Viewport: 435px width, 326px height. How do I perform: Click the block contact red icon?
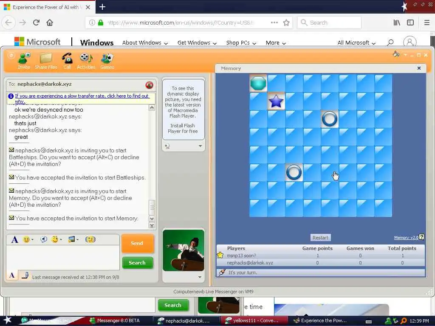tap(149, 85)
